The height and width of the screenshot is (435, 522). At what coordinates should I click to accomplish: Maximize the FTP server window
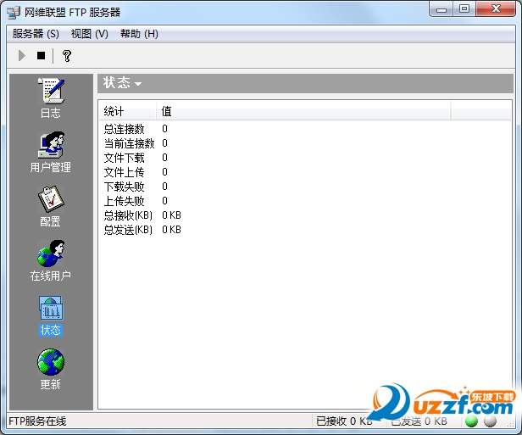point(464,9)
